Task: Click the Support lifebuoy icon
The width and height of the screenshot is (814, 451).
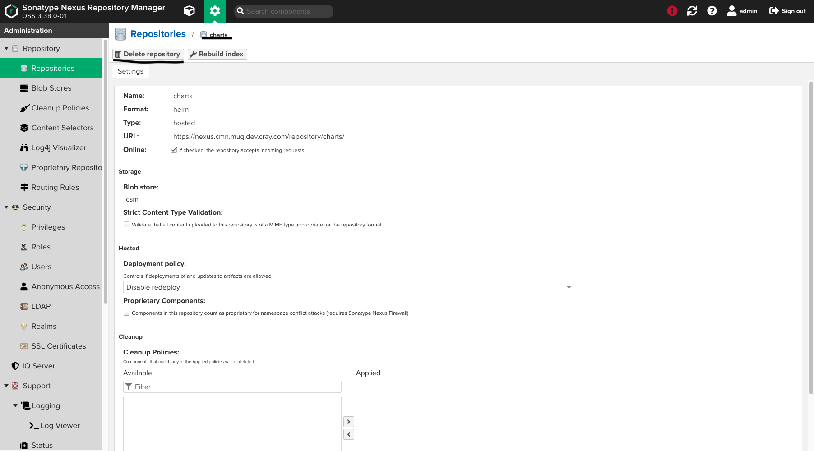Action: click(x=15, y=386)
